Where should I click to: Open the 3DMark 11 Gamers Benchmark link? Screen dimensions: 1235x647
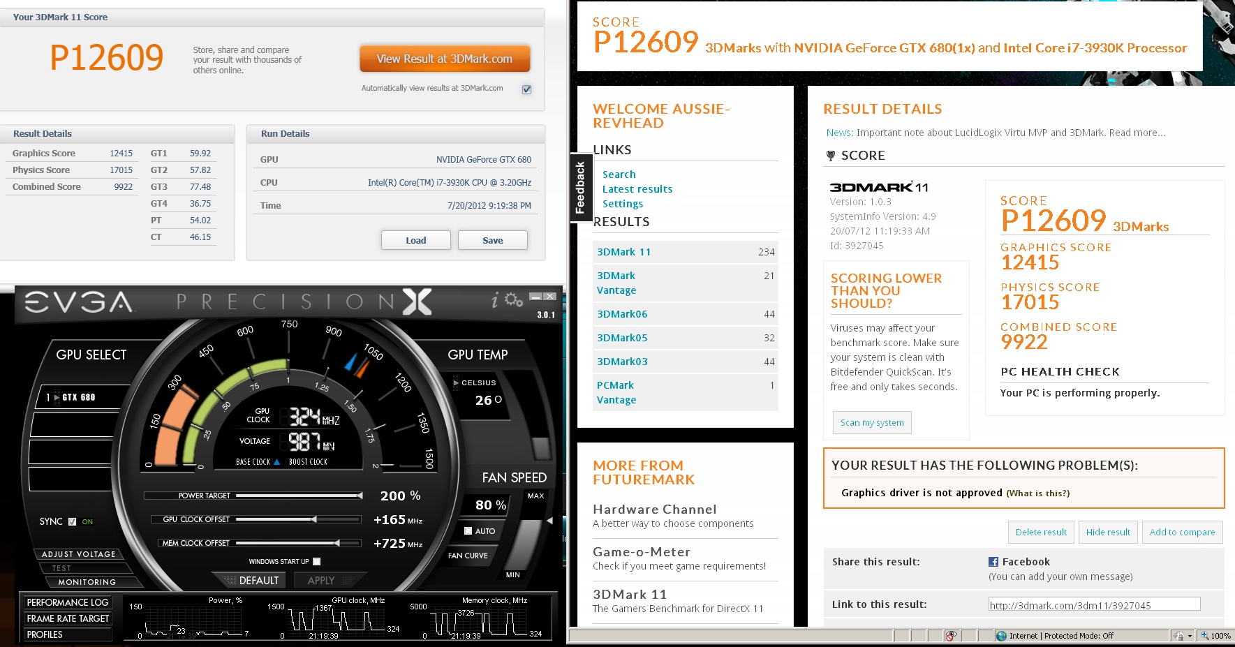(630, 595)
